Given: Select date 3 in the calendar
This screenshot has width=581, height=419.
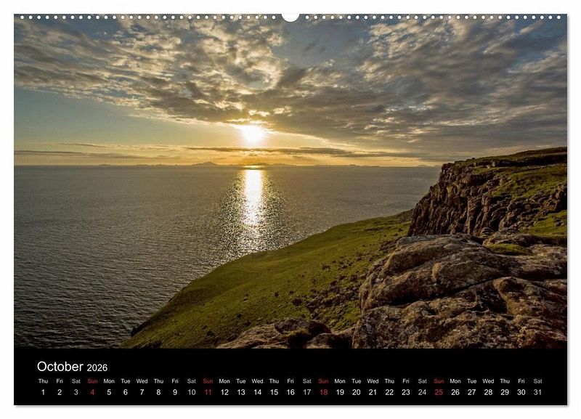Looking at the screenshot, I should tap(76, 392).
